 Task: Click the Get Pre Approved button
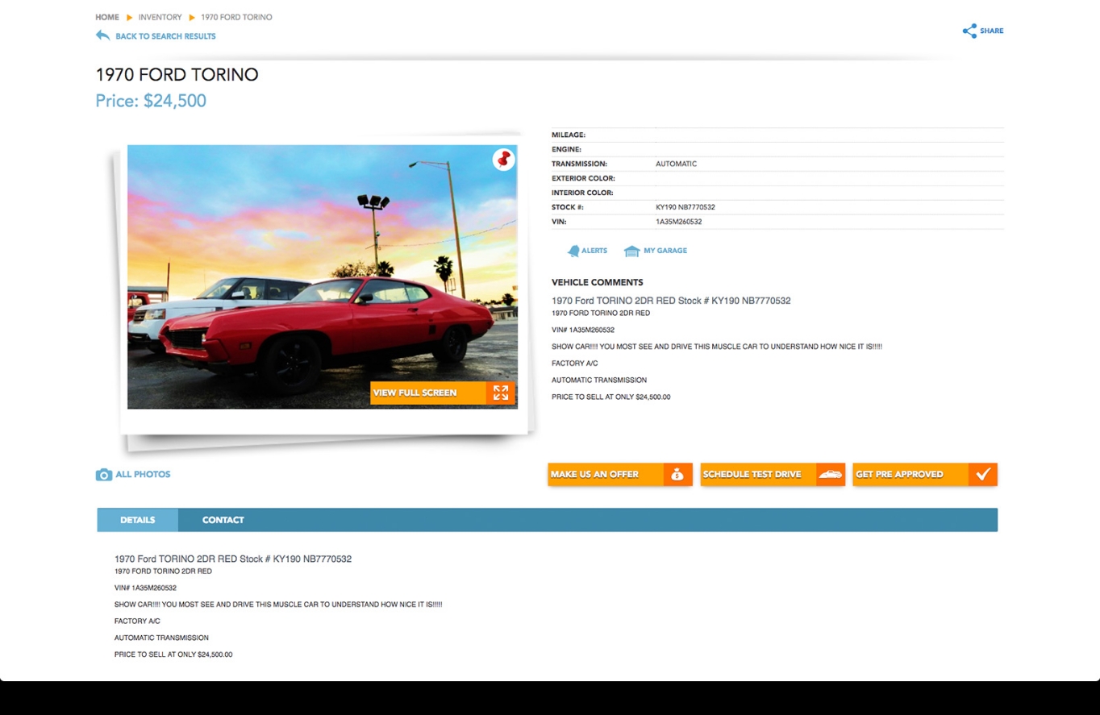coord(925,475)
